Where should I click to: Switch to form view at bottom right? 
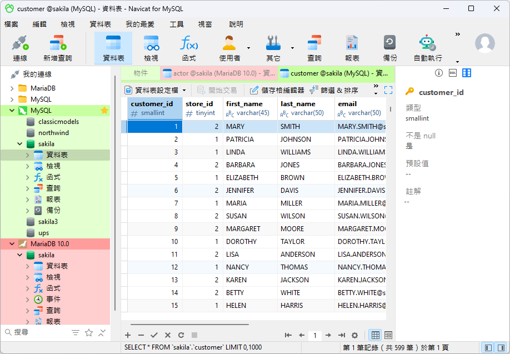388,335
